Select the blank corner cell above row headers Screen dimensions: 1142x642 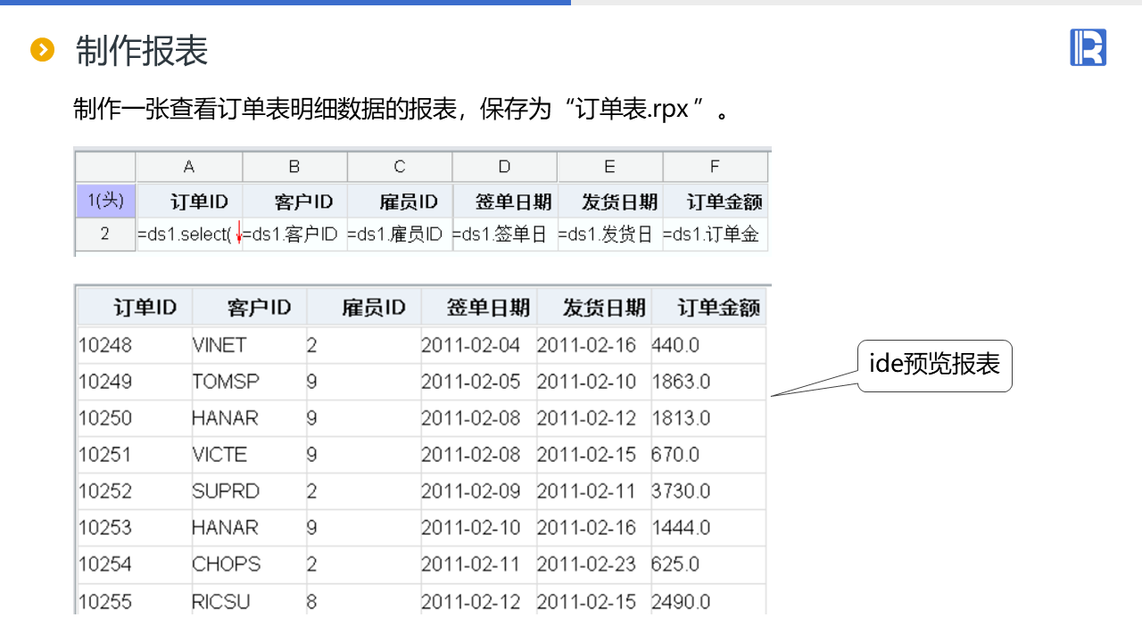(104, 167)
